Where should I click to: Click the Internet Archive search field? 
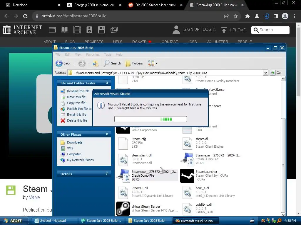[x=270, y=30]
